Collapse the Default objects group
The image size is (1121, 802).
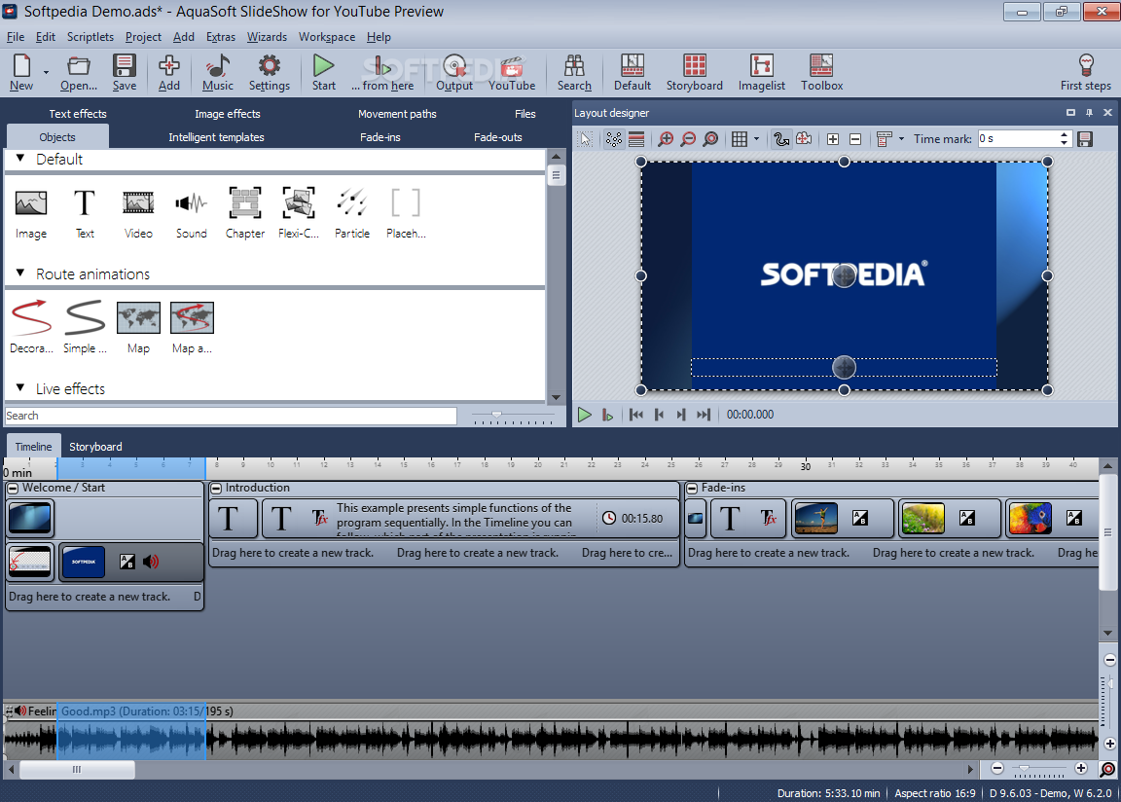pos(20,159)
